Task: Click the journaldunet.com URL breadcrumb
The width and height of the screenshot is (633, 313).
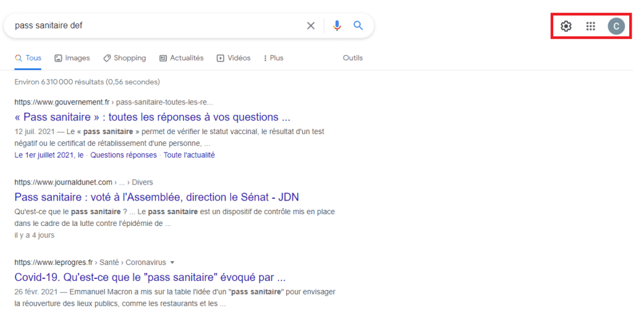Action: [x=83, y=182]
